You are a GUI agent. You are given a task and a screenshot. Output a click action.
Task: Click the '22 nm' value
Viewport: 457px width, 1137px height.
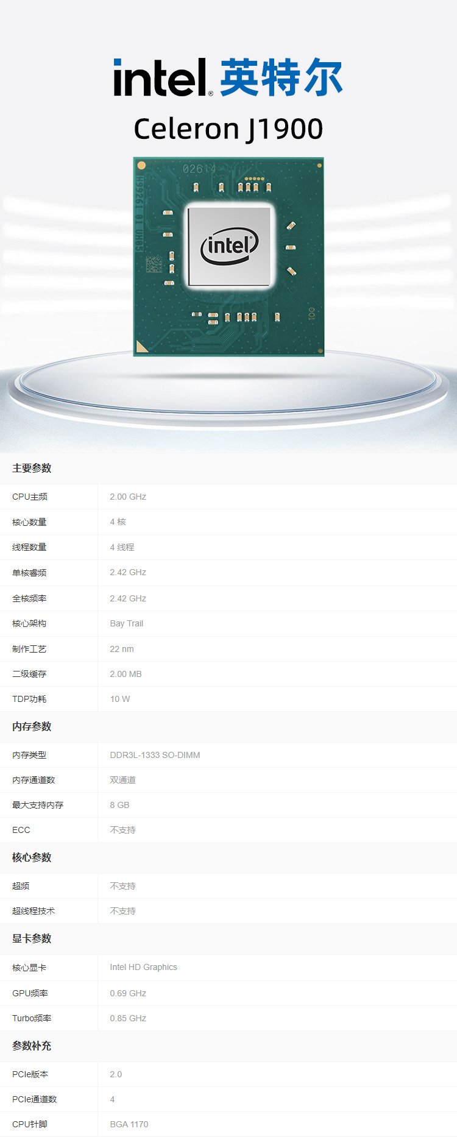coord(122,649)
